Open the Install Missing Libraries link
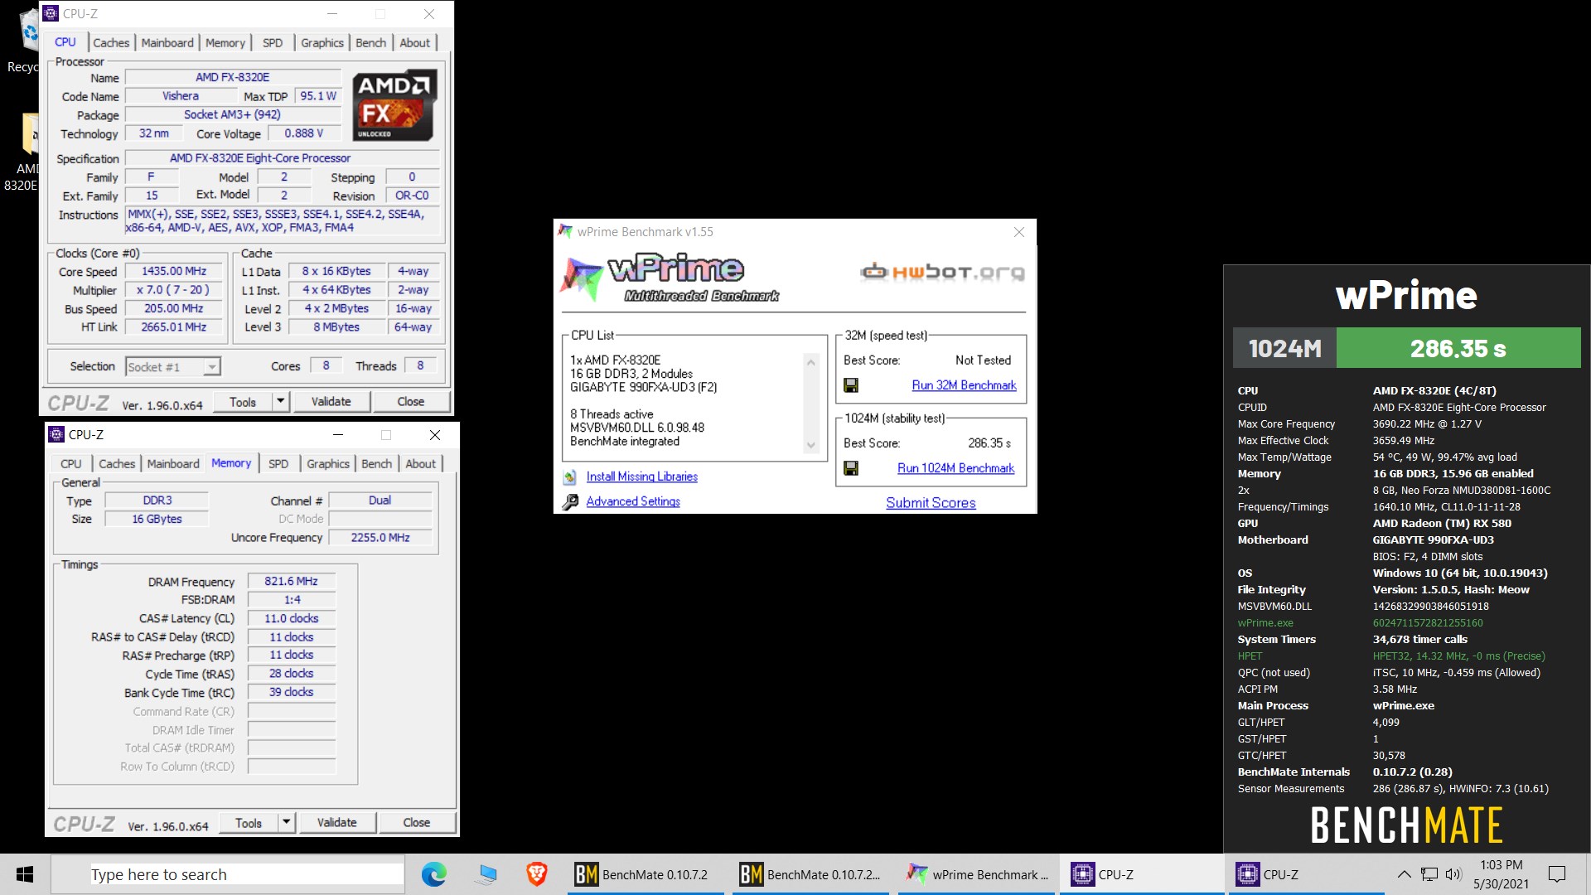1591x895 pixels. (x=642, y=477)
